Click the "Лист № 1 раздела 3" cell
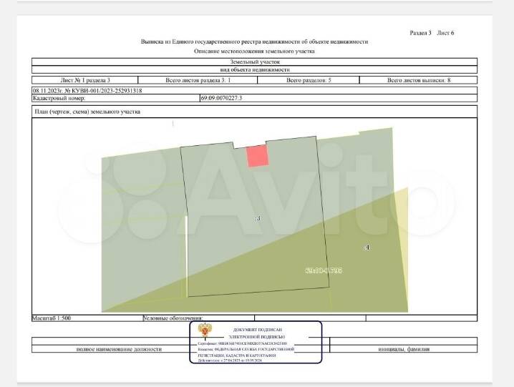Image resolution: width=514 pixels, height=387 pixels. [86, 80]
